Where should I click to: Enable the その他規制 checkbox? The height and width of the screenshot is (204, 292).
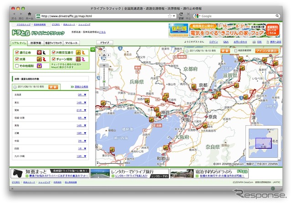point(17,66)
